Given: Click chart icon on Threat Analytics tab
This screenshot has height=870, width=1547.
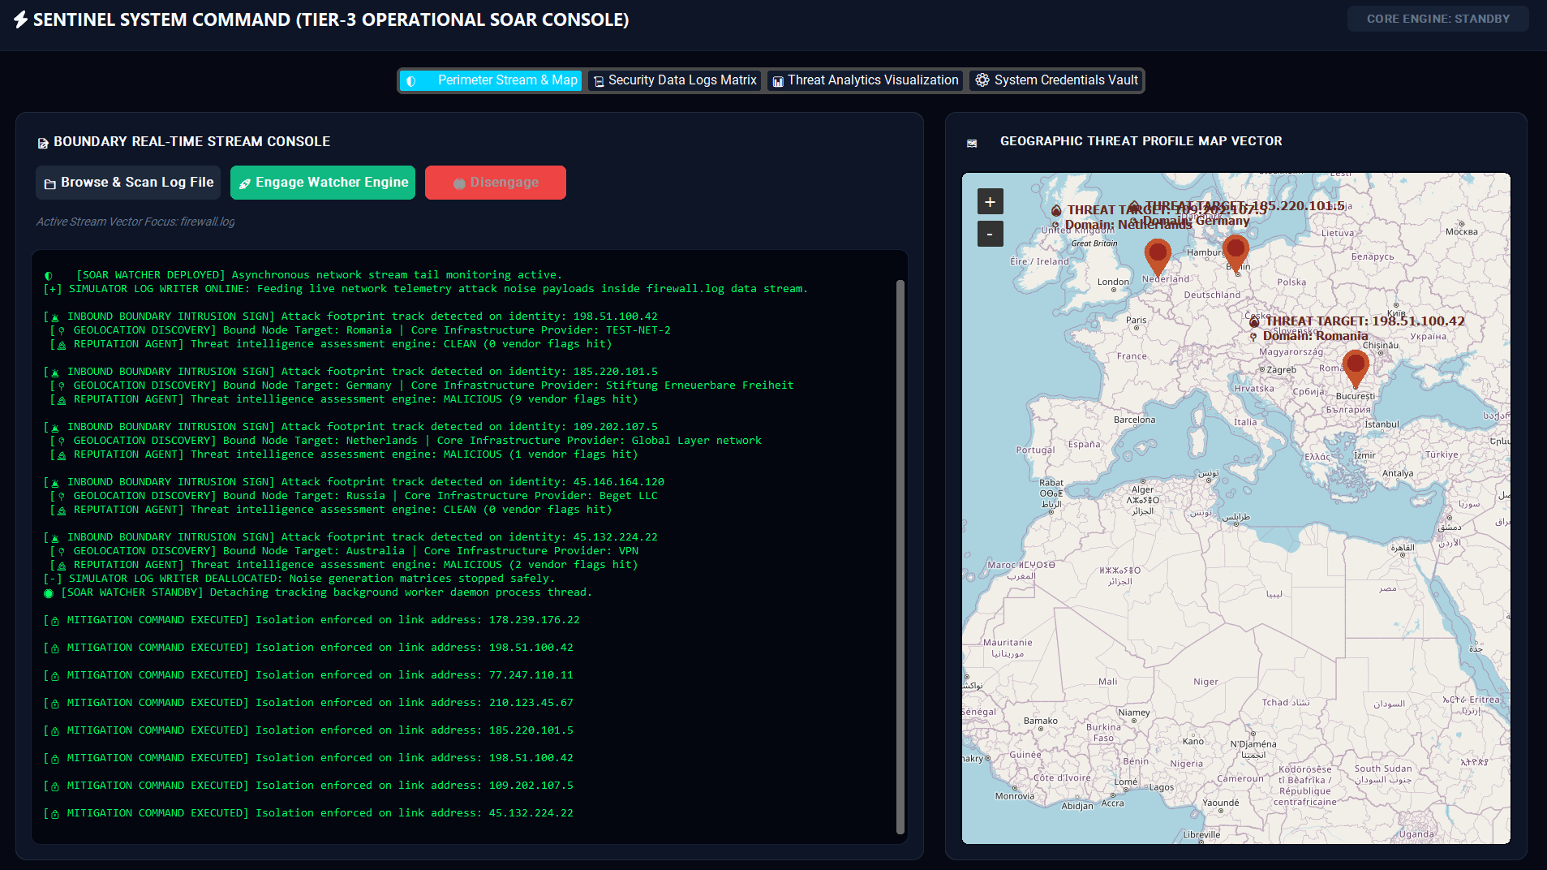Looking at the screenshot, I should [777, 81].
